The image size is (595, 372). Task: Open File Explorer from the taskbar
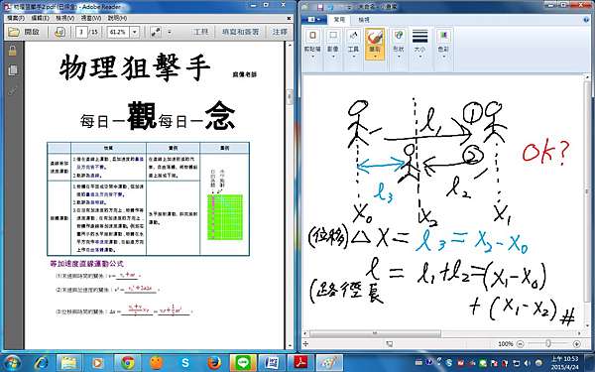tap(68, 363)
